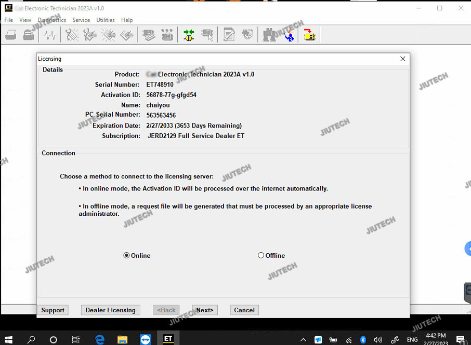
Task: Click the expiration date 2/27/2033 value
Action: tap(194, 126)
